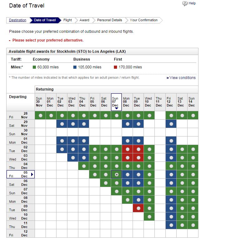Select departing Sat 29 Nov, returning Tue 02 Dec
The width and height of the screenshot is (225, 243).
click(62, 124)
